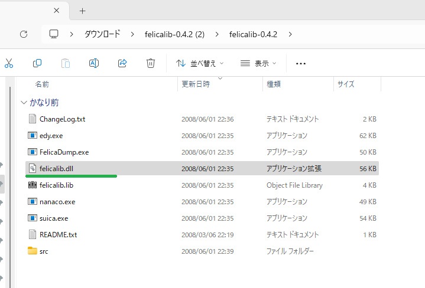Select the FelicaDump.exe file
This screenshot has width=425, height=288.
pos(64,152)
